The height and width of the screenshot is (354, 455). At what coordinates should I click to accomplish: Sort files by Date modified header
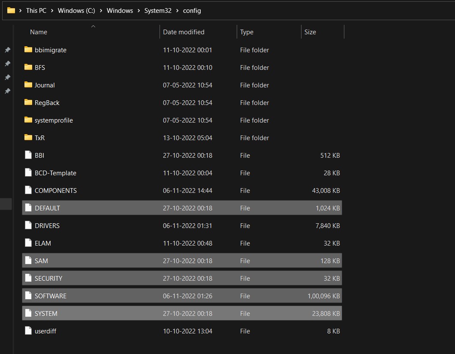[x=183, y=32]
